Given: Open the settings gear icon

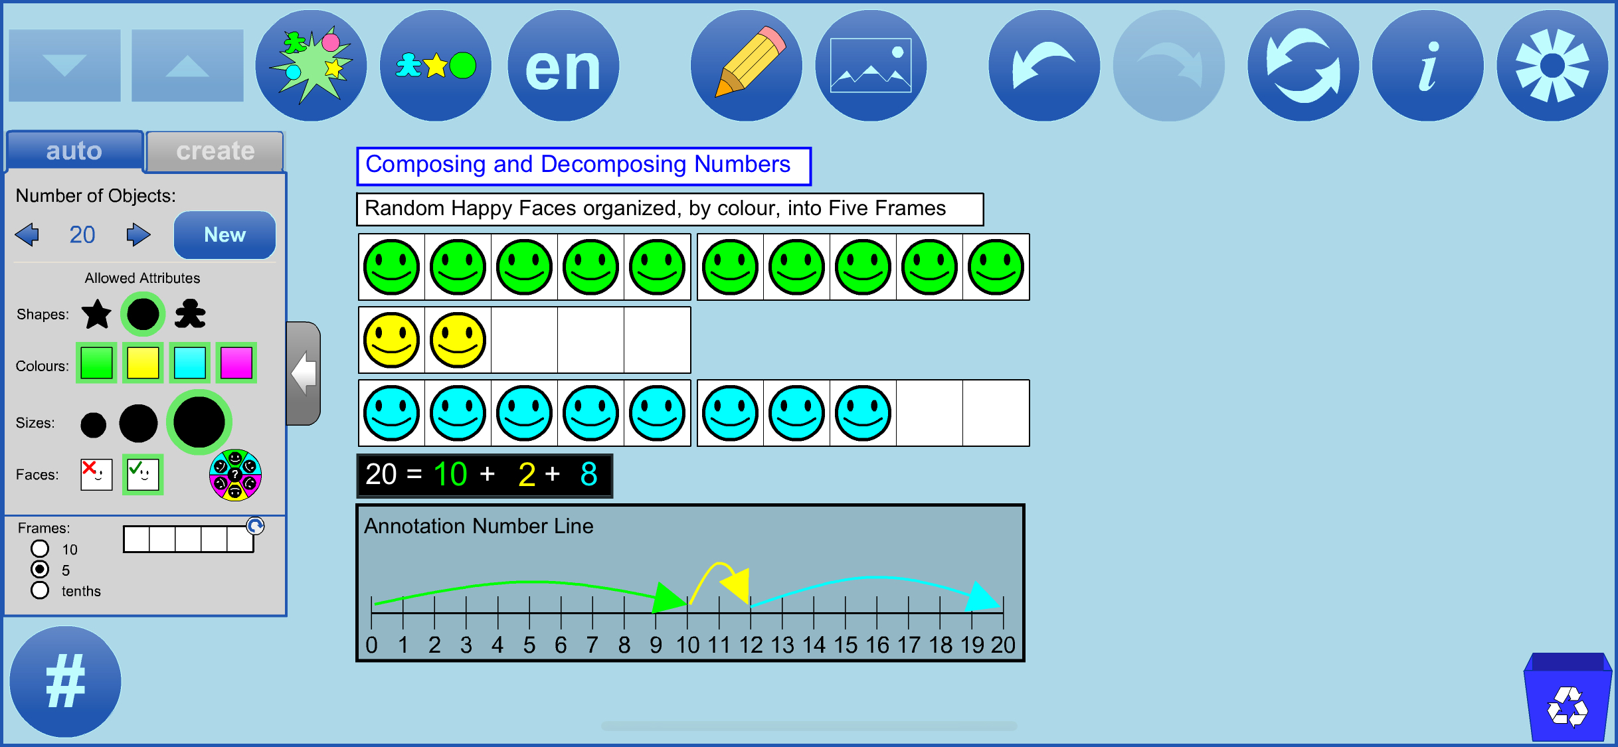Looking at the screenshot, I should [x=1552, y=65].
